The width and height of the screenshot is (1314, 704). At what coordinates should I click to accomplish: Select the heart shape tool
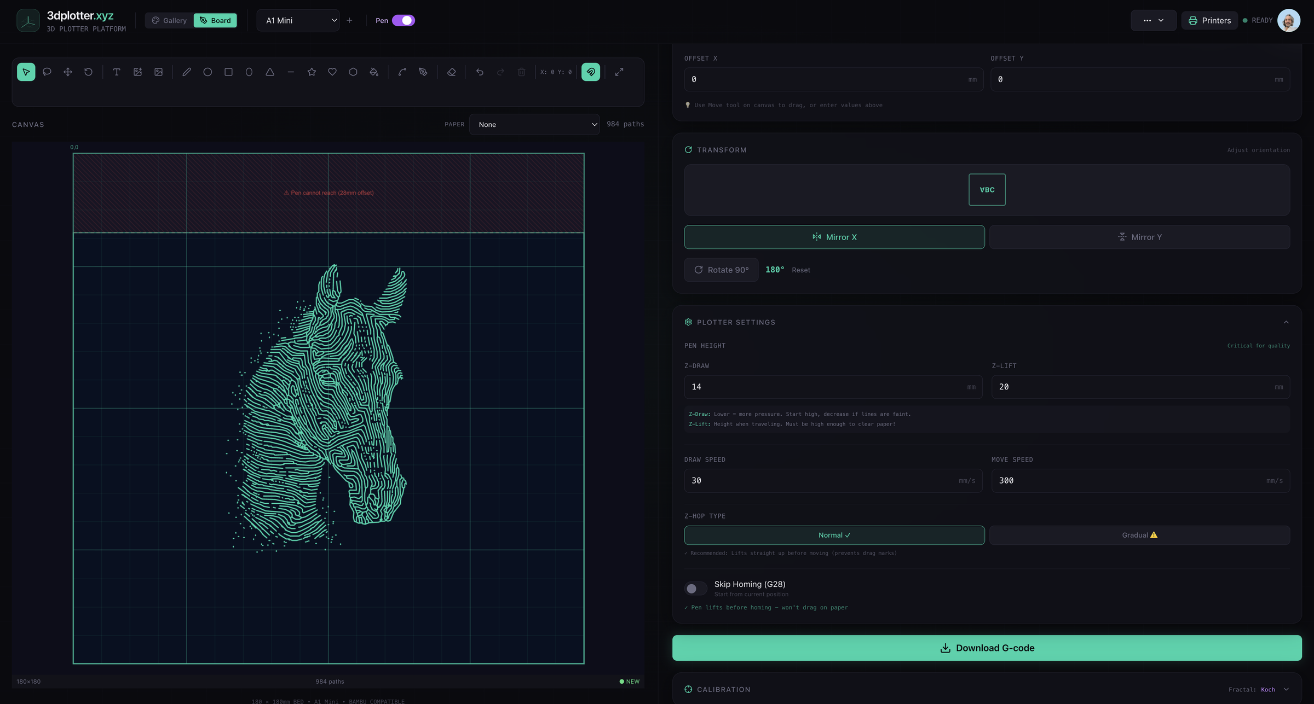pos(332,72)
